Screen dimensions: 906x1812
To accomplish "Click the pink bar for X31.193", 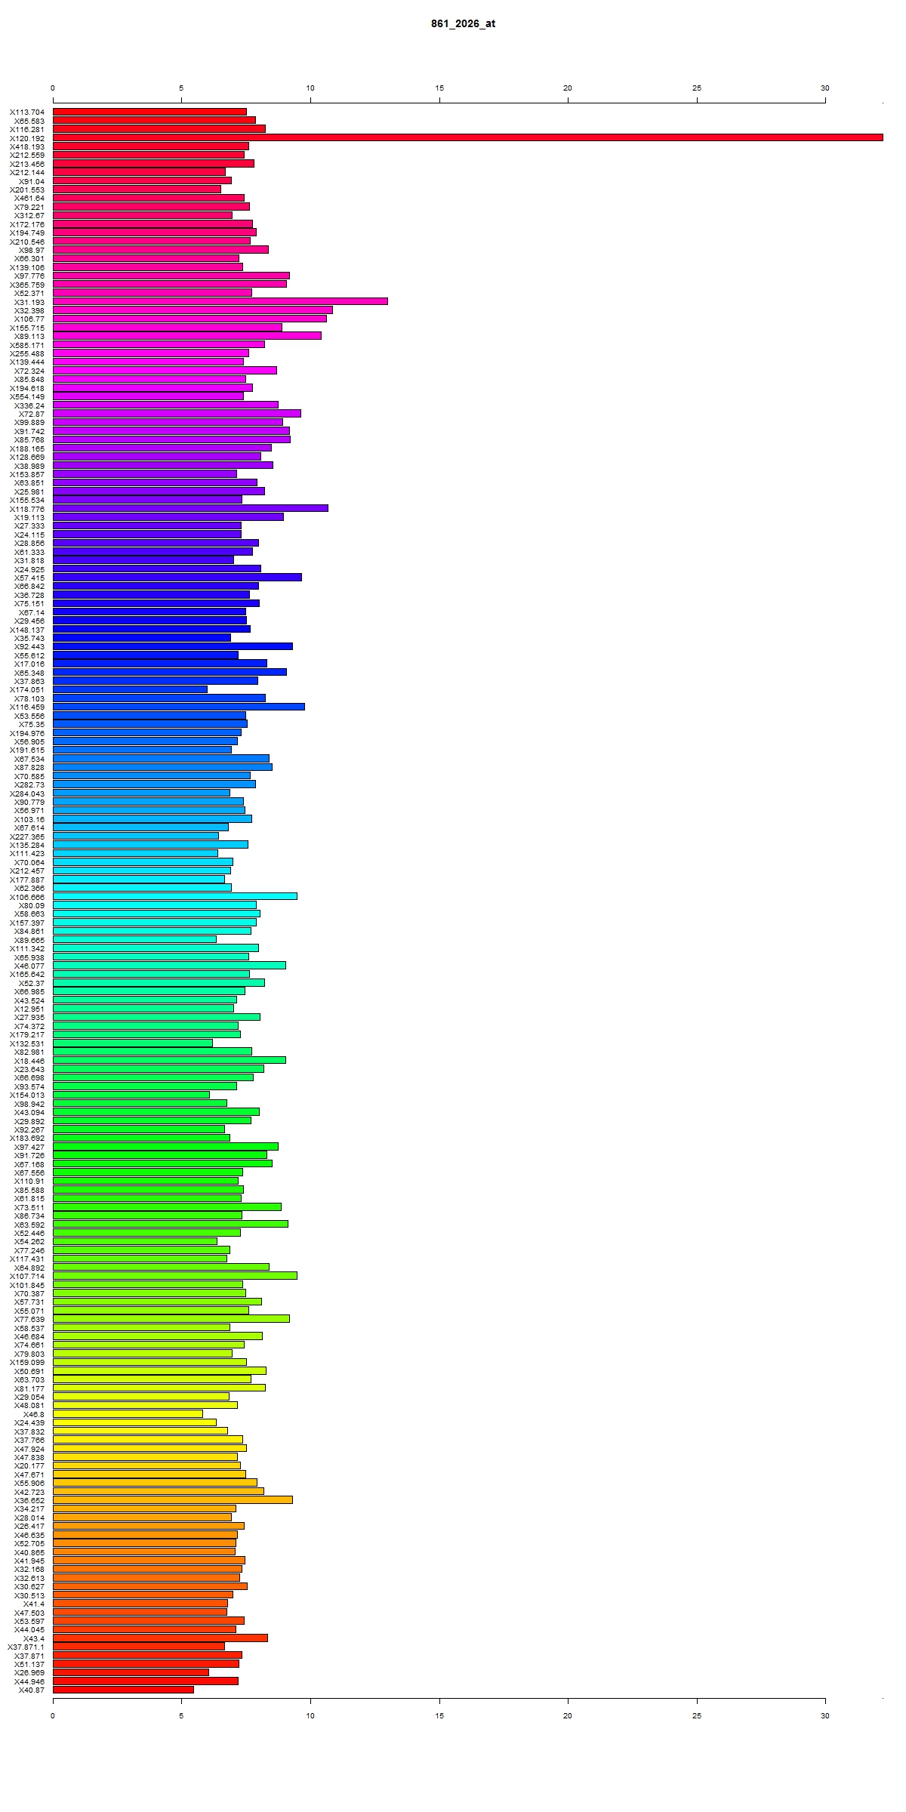I will click(220, 301).
